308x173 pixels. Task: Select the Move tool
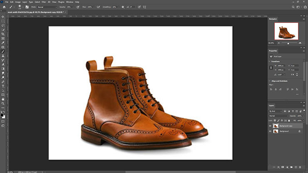coord(3,17)
